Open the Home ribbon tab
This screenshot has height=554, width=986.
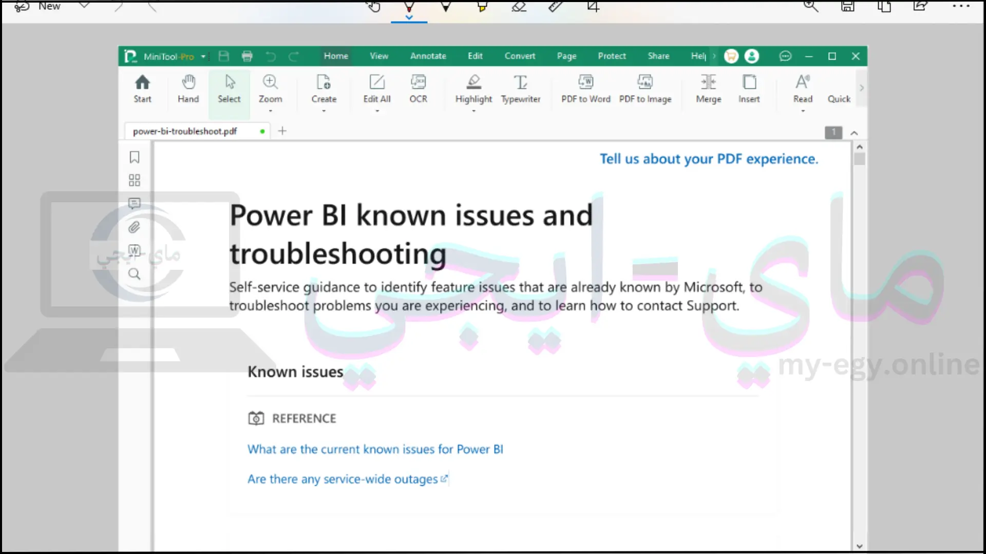[x=336, y=56]
